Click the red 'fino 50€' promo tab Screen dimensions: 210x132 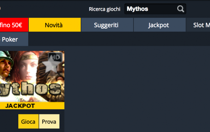[x=14, y=25]
